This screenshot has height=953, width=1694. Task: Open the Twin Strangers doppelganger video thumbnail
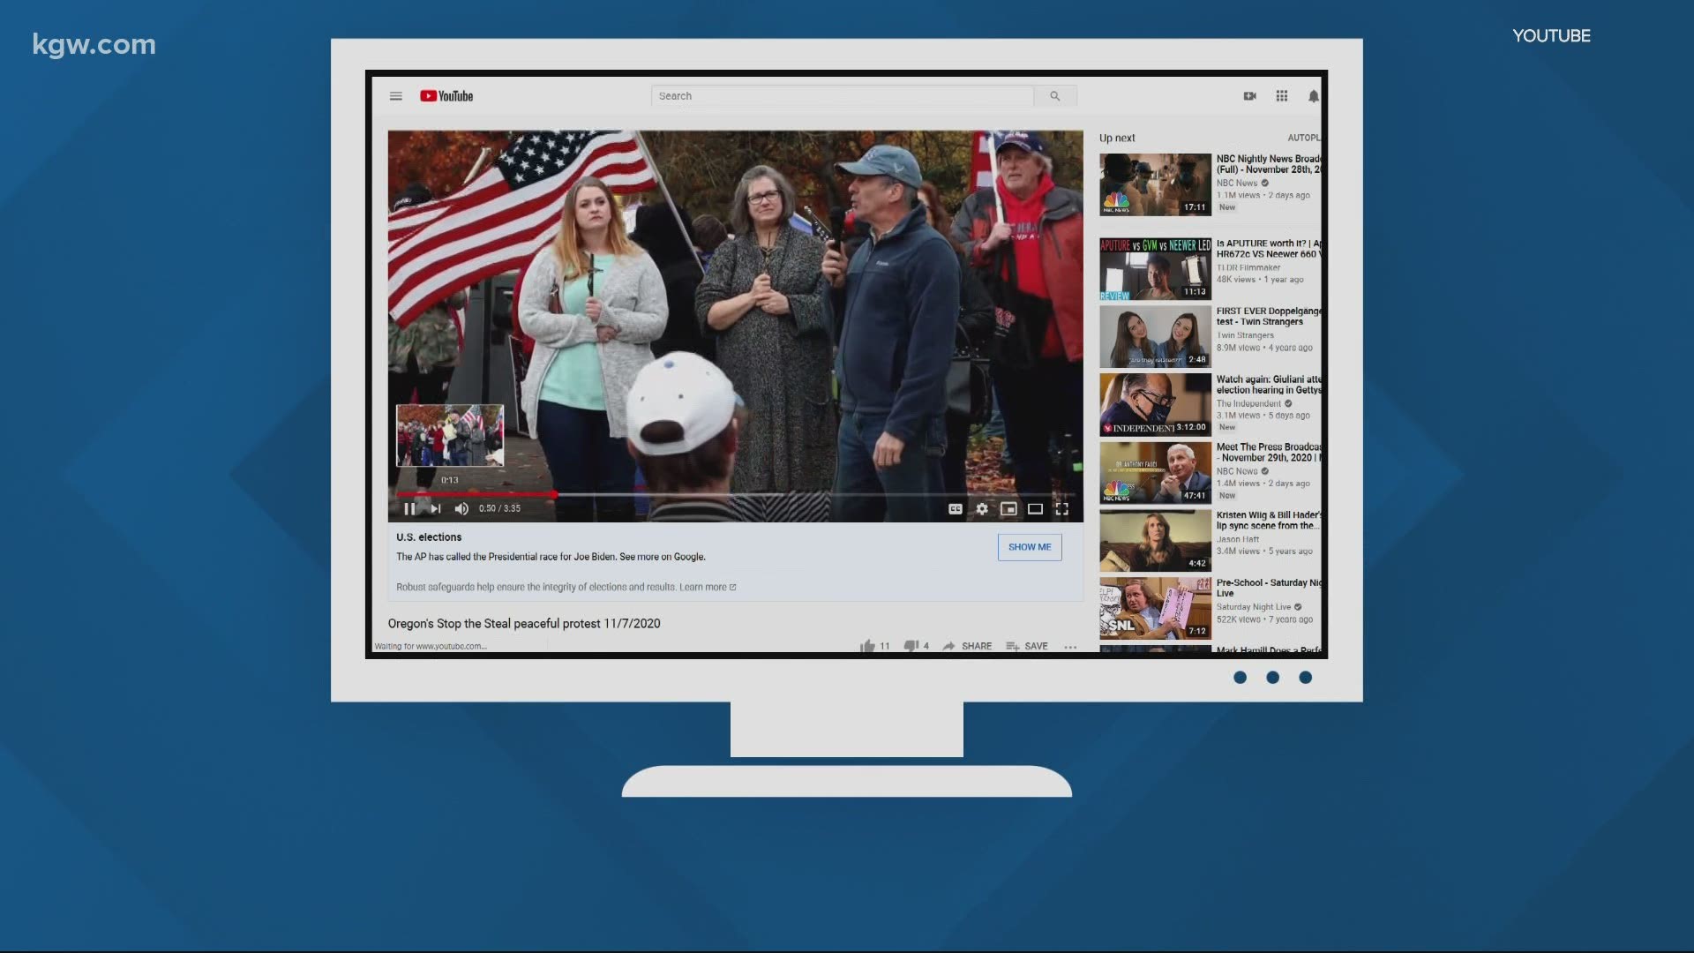tap(1155, 337)
